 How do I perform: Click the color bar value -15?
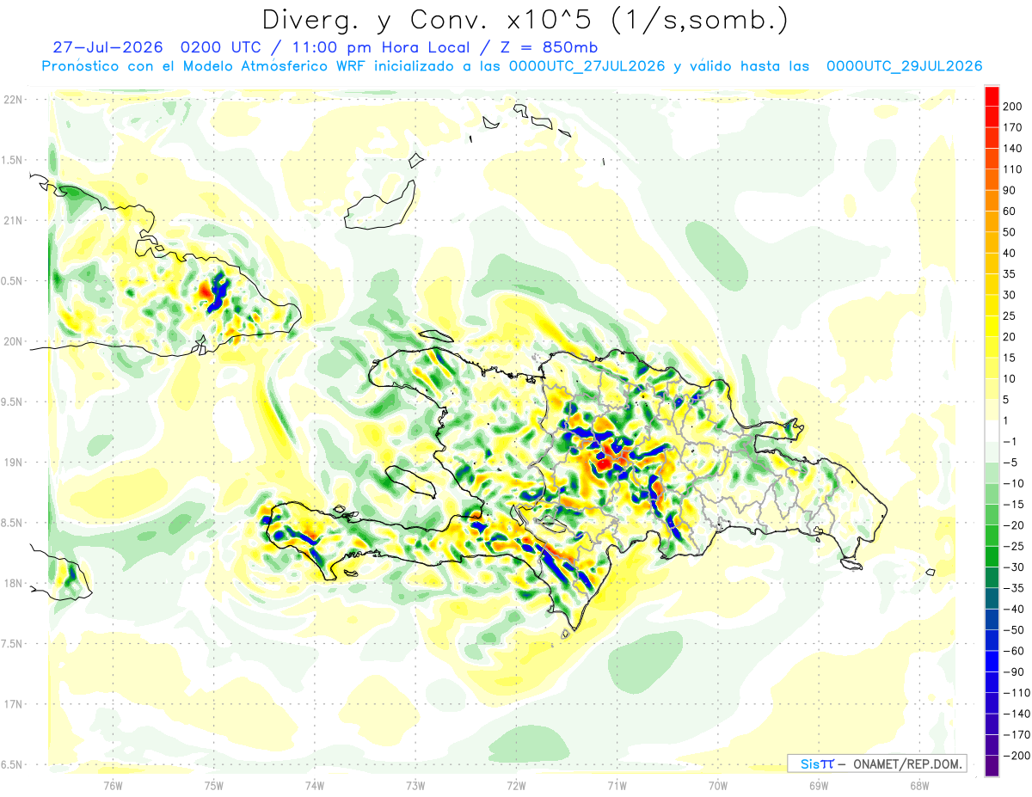pyautogui.click(x=1013, y=504)
